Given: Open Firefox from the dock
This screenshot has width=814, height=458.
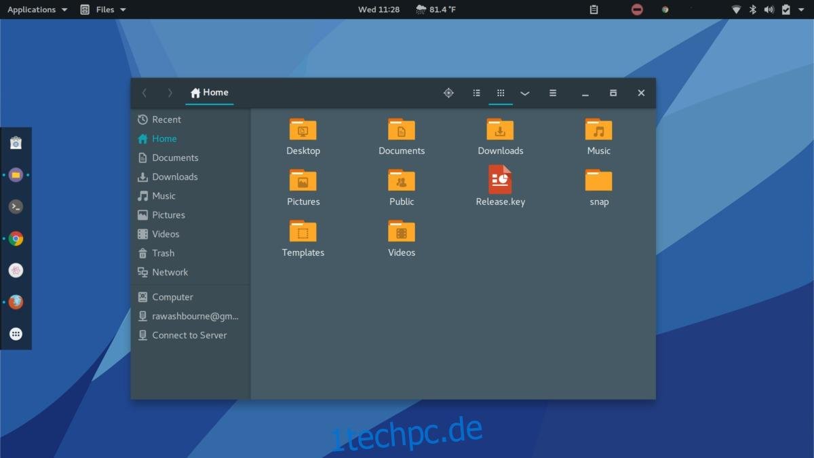Looking at the screenshot, I should pos(16,302).
